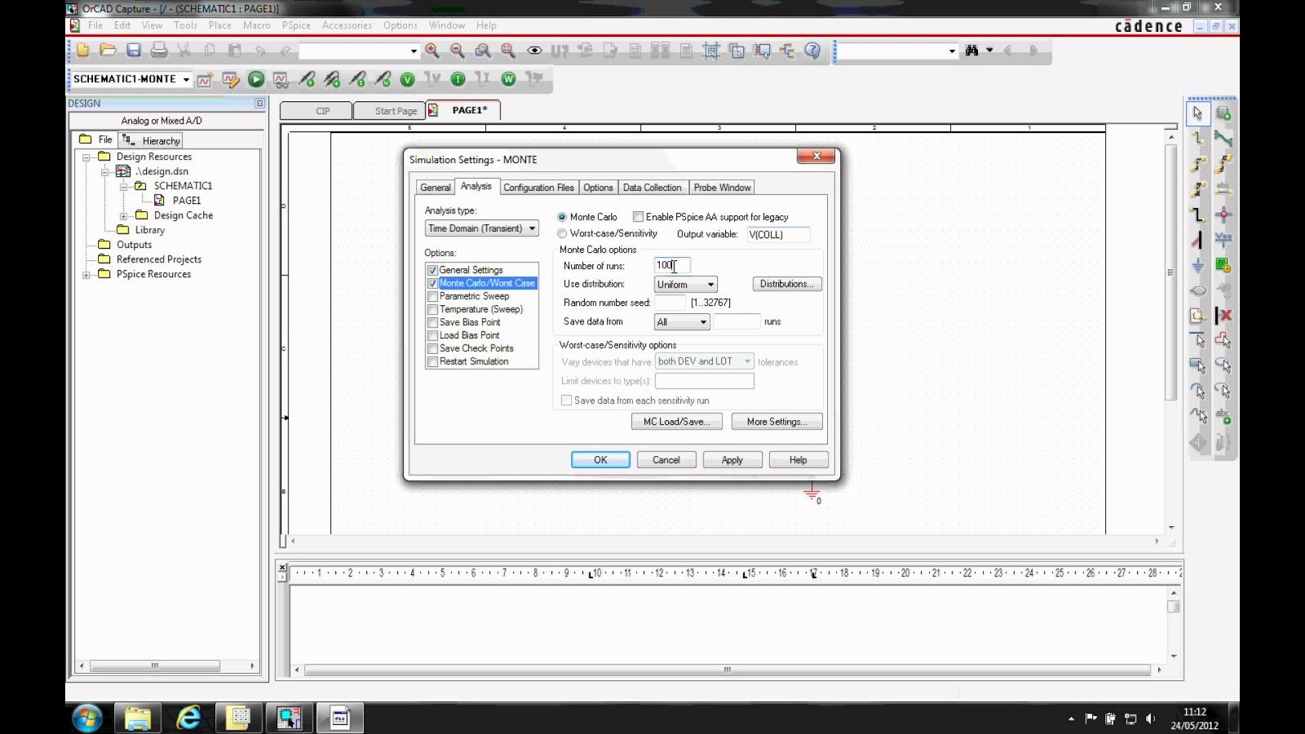
Task: Open help question mark toolbar icon
Action: pyautogui.click(x=812, y=51)
